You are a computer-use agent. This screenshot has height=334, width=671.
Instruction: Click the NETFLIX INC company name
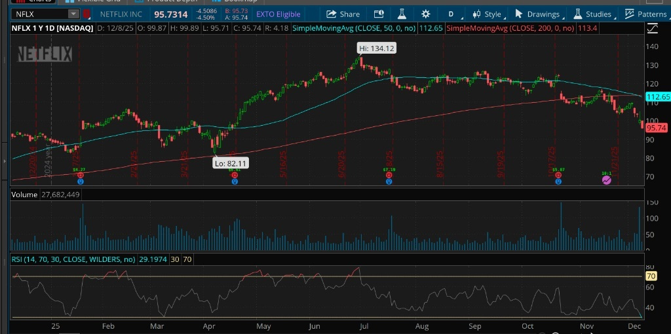point(121,14)
